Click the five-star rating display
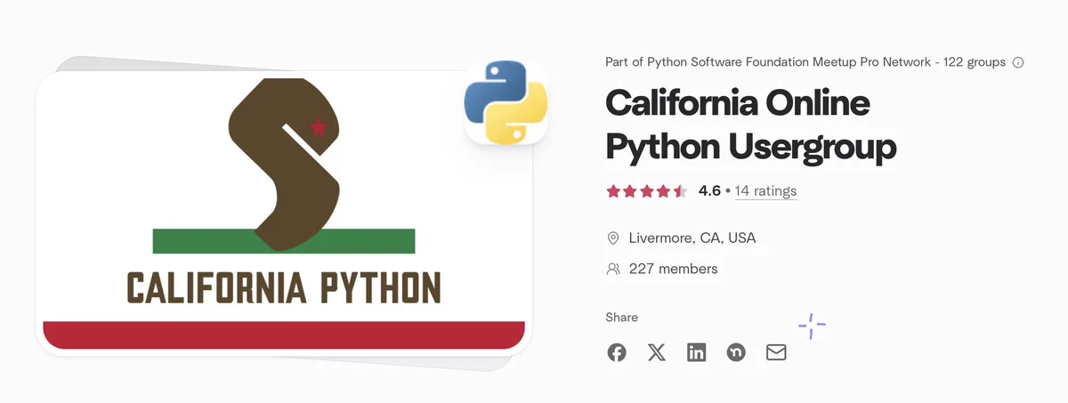The height and width of the screenshot is (403, 1068). tap(647, 190)
